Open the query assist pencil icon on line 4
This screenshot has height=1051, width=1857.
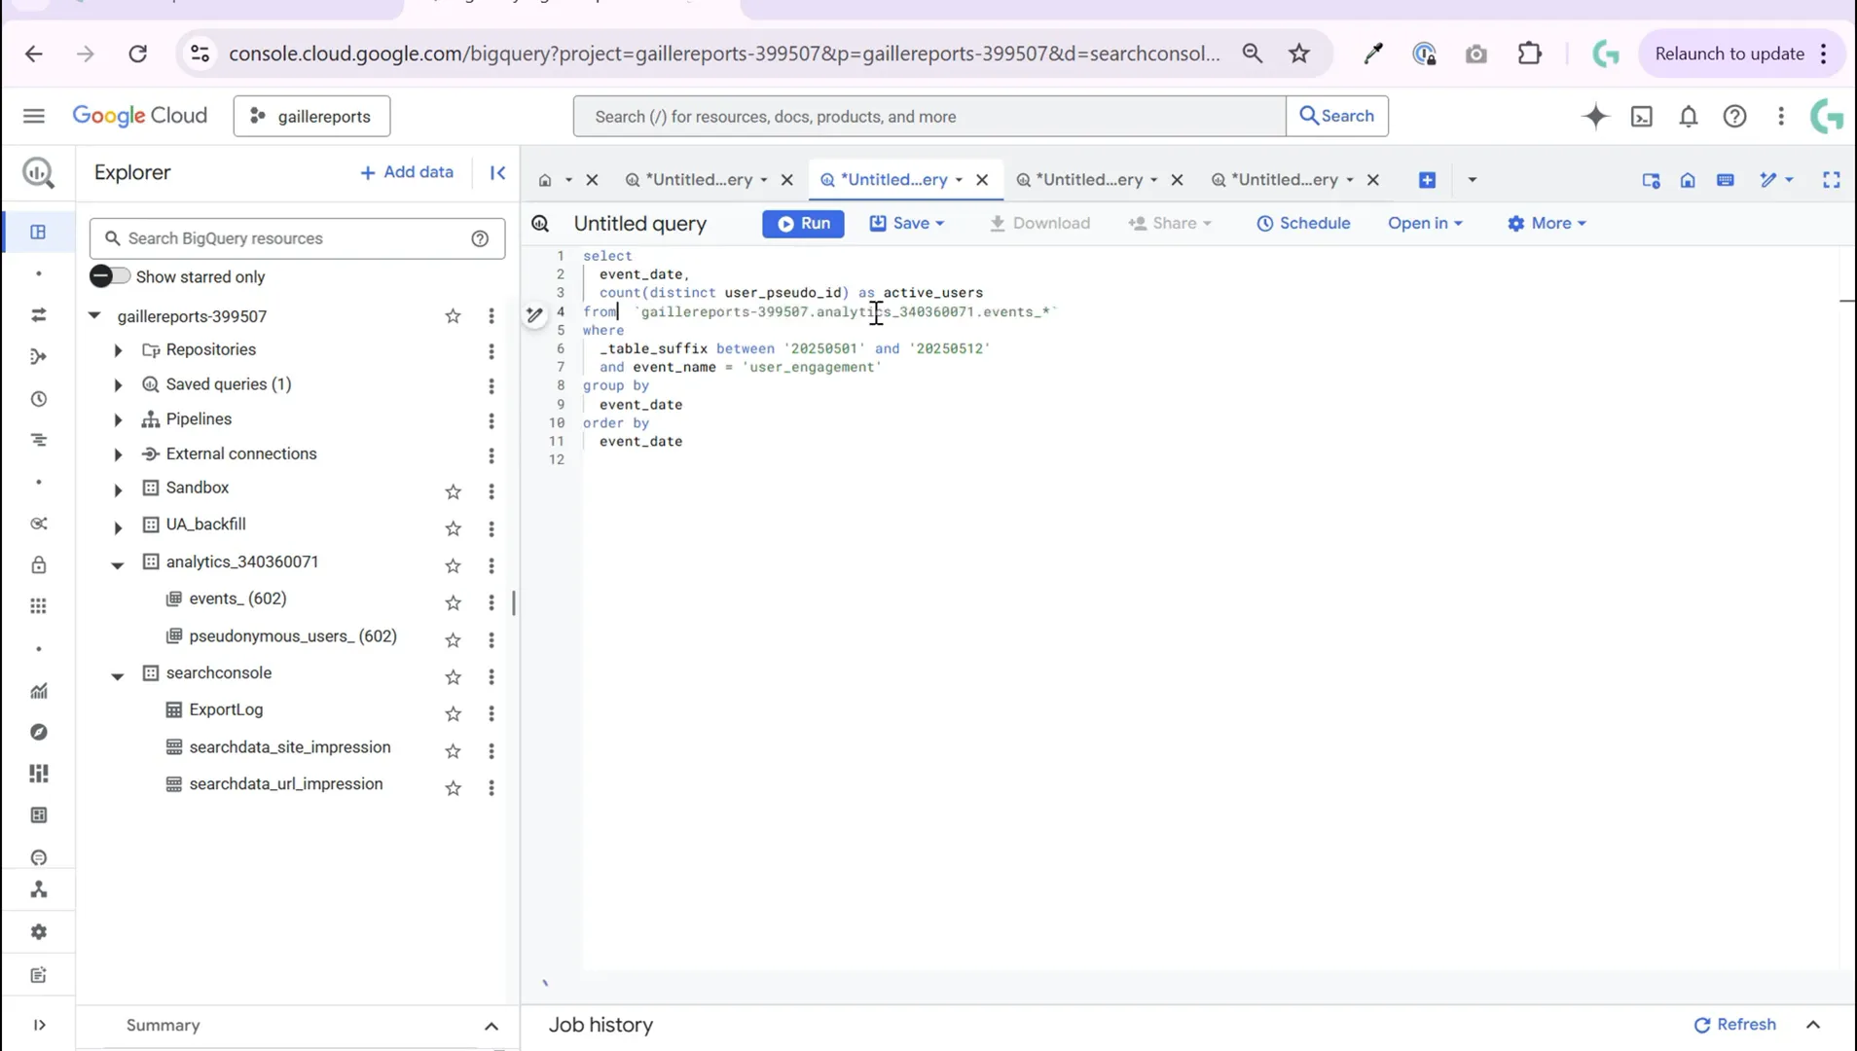pos(534,314)
